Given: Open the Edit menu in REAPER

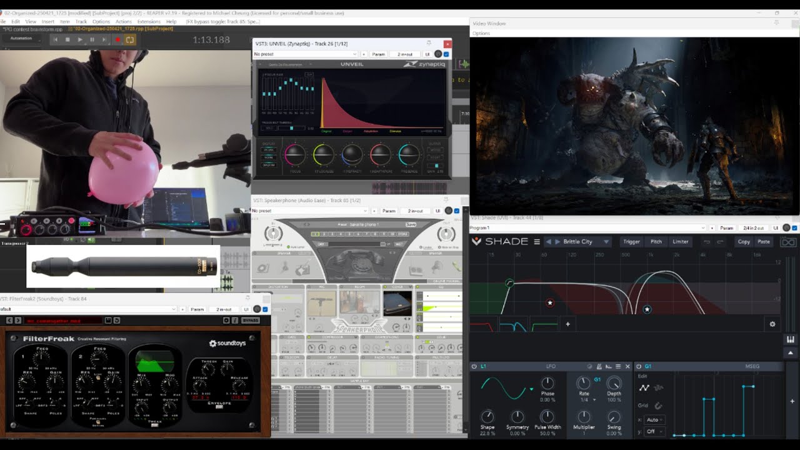Looking at the screenshot, I should click(x=16, y=21).
